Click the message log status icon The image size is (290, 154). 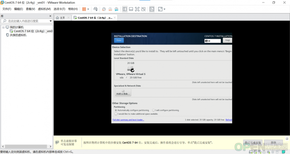click(283, 152)
